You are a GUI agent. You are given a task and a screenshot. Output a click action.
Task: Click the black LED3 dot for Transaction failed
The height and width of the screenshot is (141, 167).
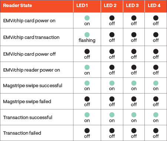[134, 131]
